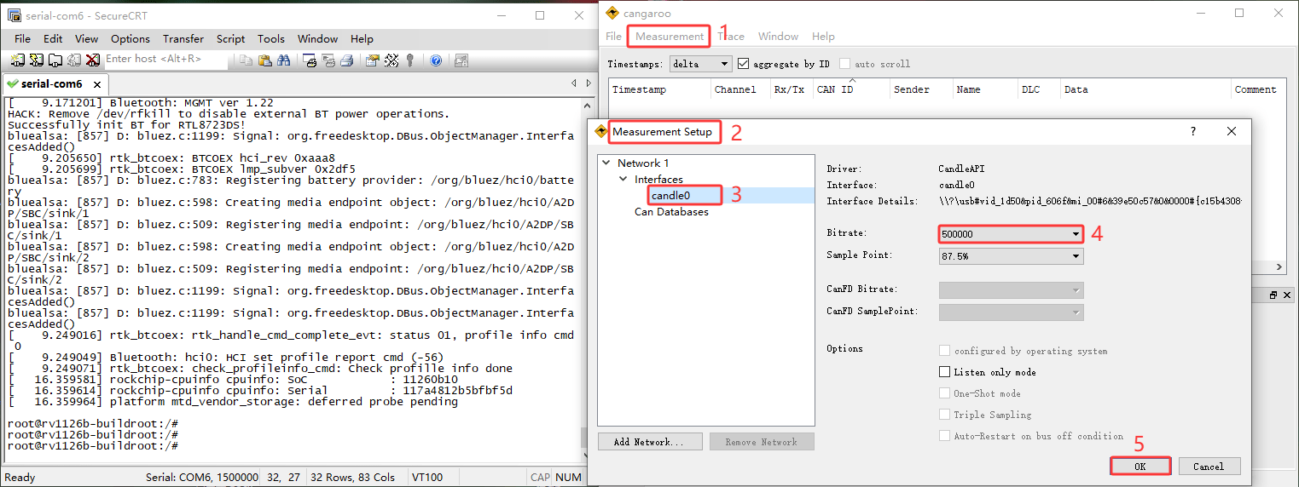This screenshot has width=1299, height=487.
Task: Click SecureCRT Quick Connect icon
Action: tap(37, 60)
